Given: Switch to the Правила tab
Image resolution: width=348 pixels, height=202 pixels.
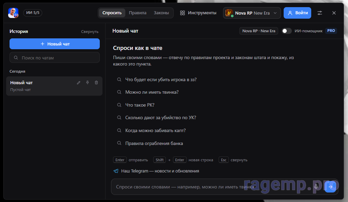Looking at the screenshot, I should [x=138, y=13].
